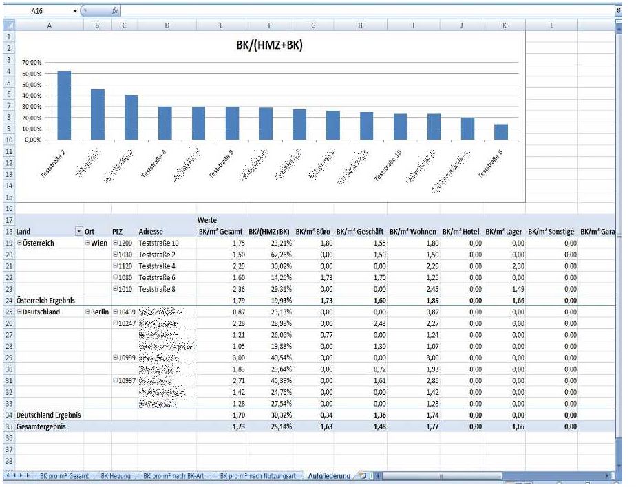The image size is (636, 487).
Task: Click the horizontal scrollbar left arrow
Action: 378,475
